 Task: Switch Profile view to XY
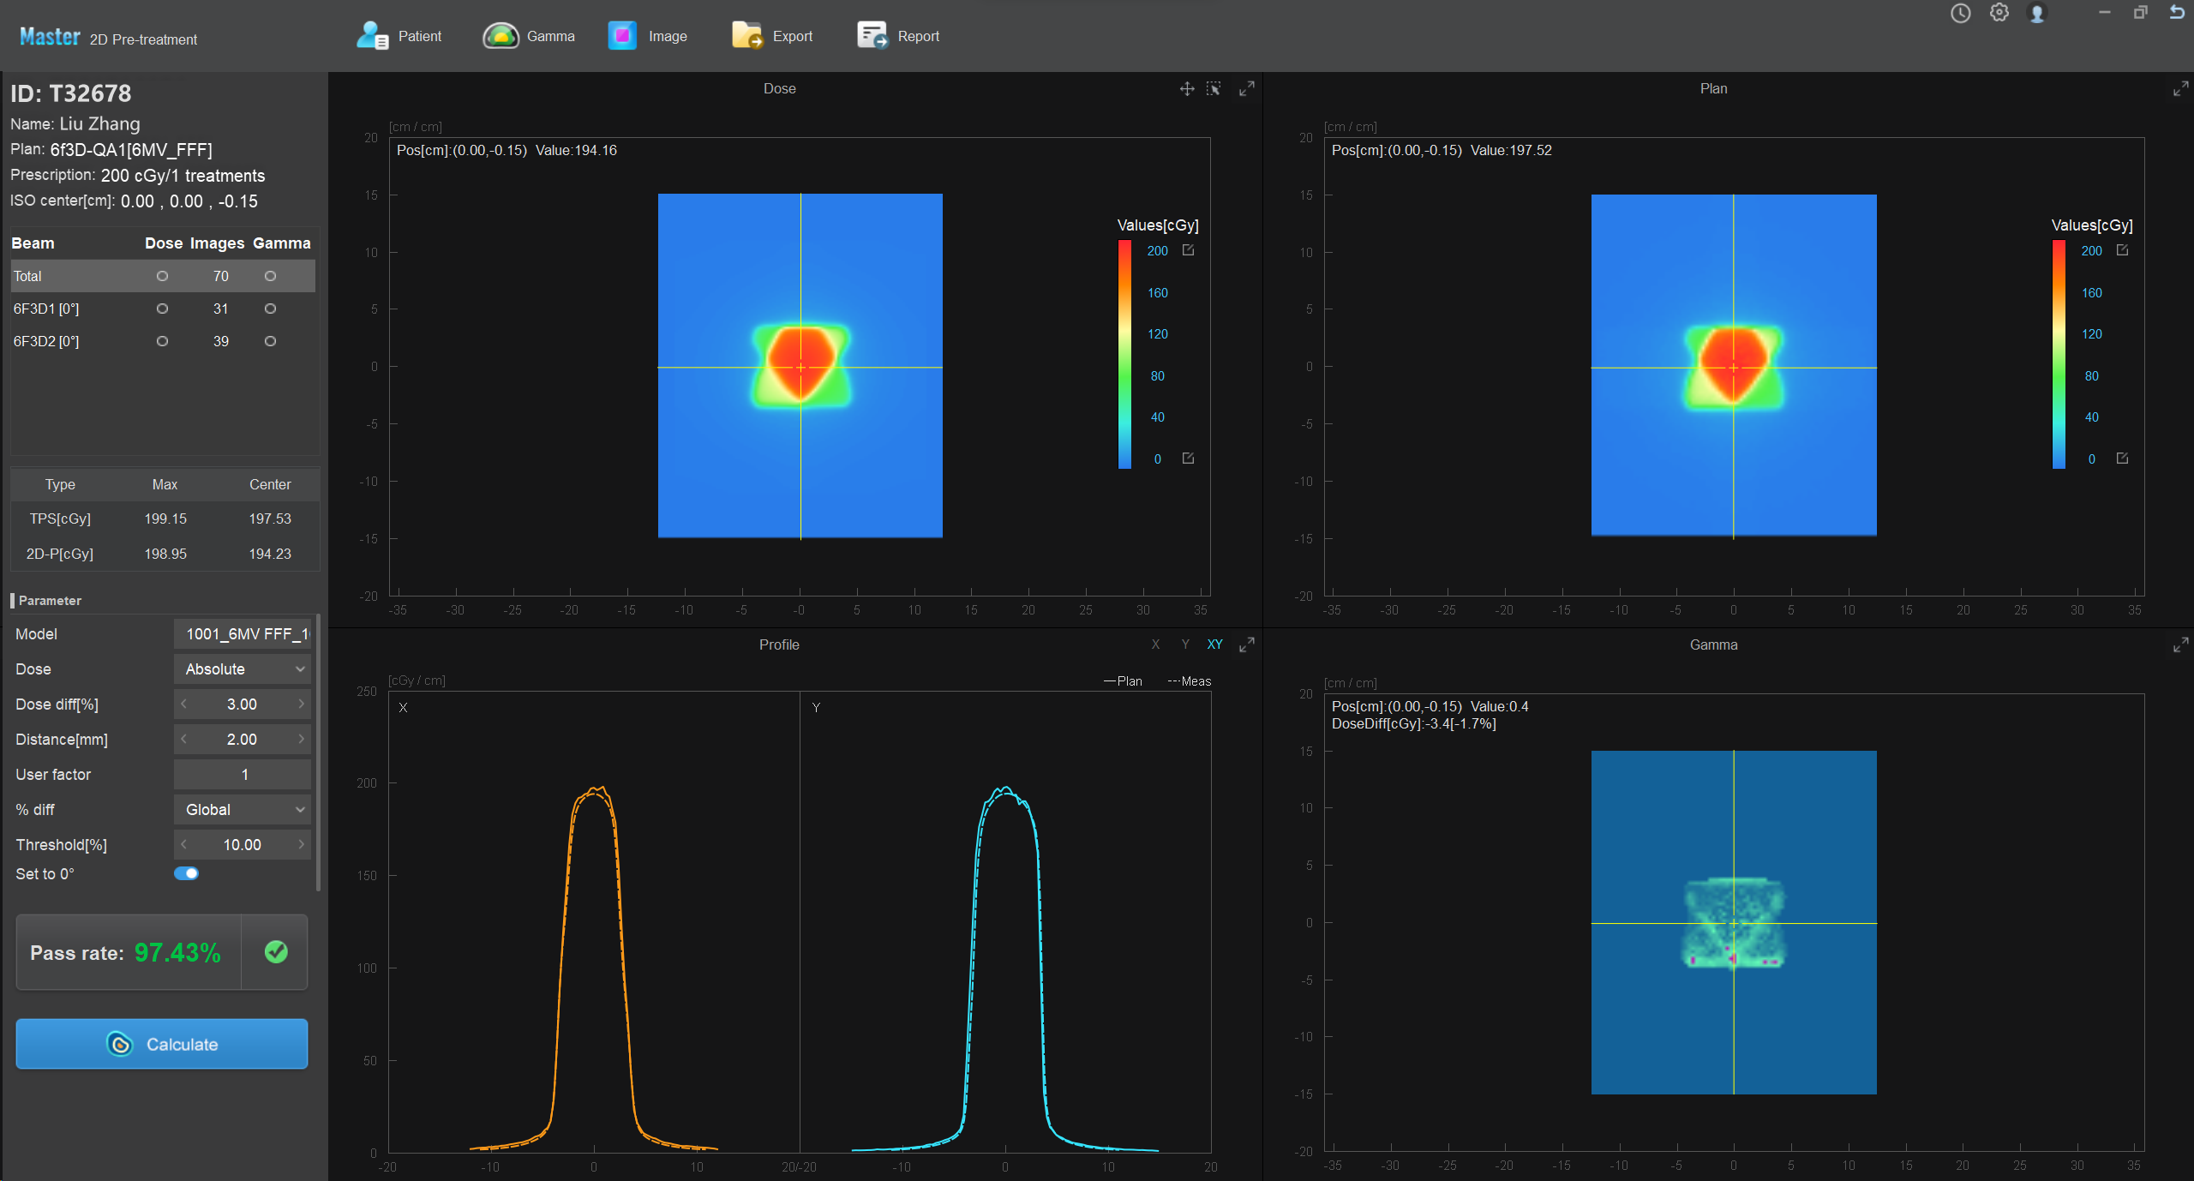point(1214,644)
